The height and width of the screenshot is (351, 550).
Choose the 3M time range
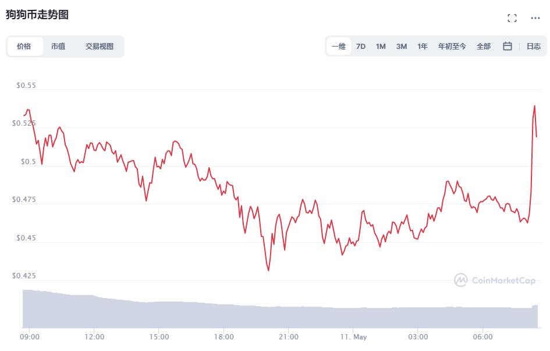(x=402, y=47)
